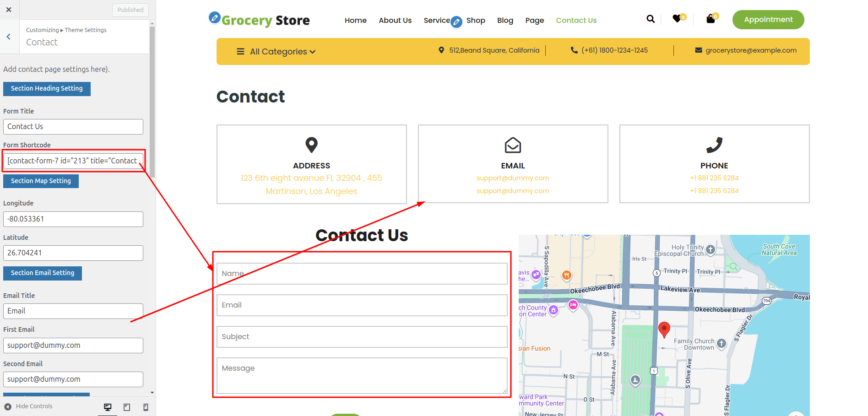Switch to tablet preview device icon
868x416 pixels.
pos(127,407)
